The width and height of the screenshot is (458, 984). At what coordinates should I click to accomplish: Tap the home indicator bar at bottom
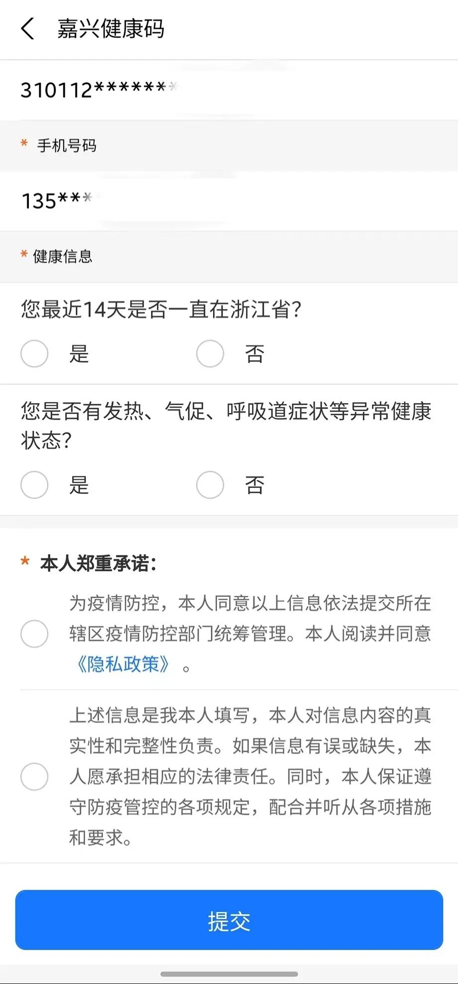point(229,974)
